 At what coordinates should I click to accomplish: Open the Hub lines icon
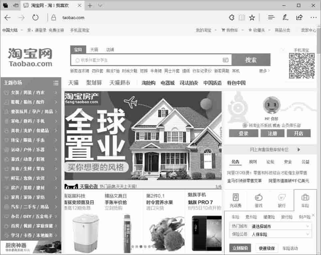pyautogui.click(x=271, y=18)
